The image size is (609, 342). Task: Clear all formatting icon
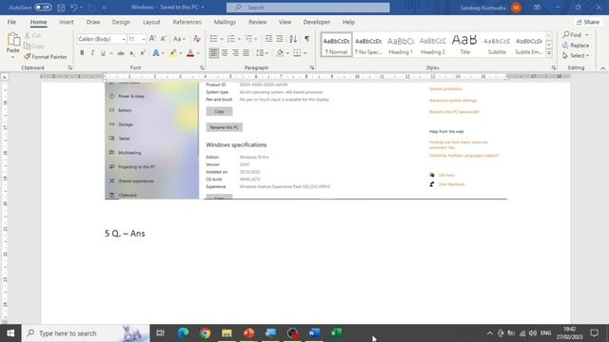[x=197, y=39]
